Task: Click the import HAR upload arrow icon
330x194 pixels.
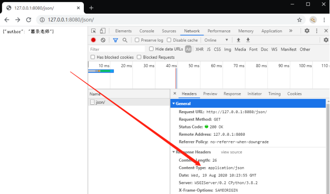Action: coord(238,40)
